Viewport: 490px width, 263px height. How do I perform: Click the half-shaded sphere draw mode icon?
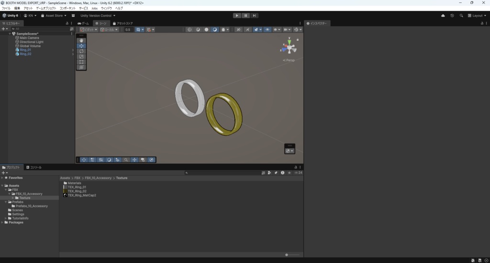pos(198,30)
